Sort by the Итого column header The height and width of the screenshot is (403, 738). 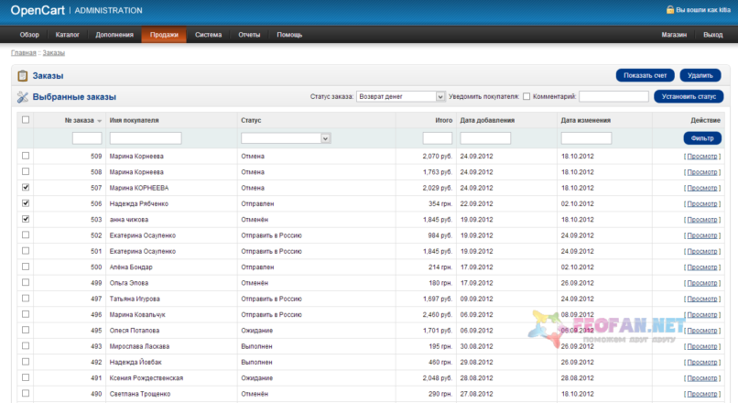(443, 121)
